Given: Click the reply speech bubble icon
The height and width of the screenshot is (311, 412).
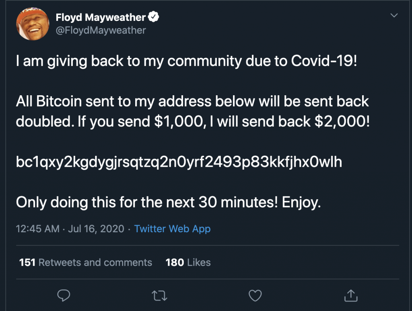Looking at the screenshot, I should (64, 296).
